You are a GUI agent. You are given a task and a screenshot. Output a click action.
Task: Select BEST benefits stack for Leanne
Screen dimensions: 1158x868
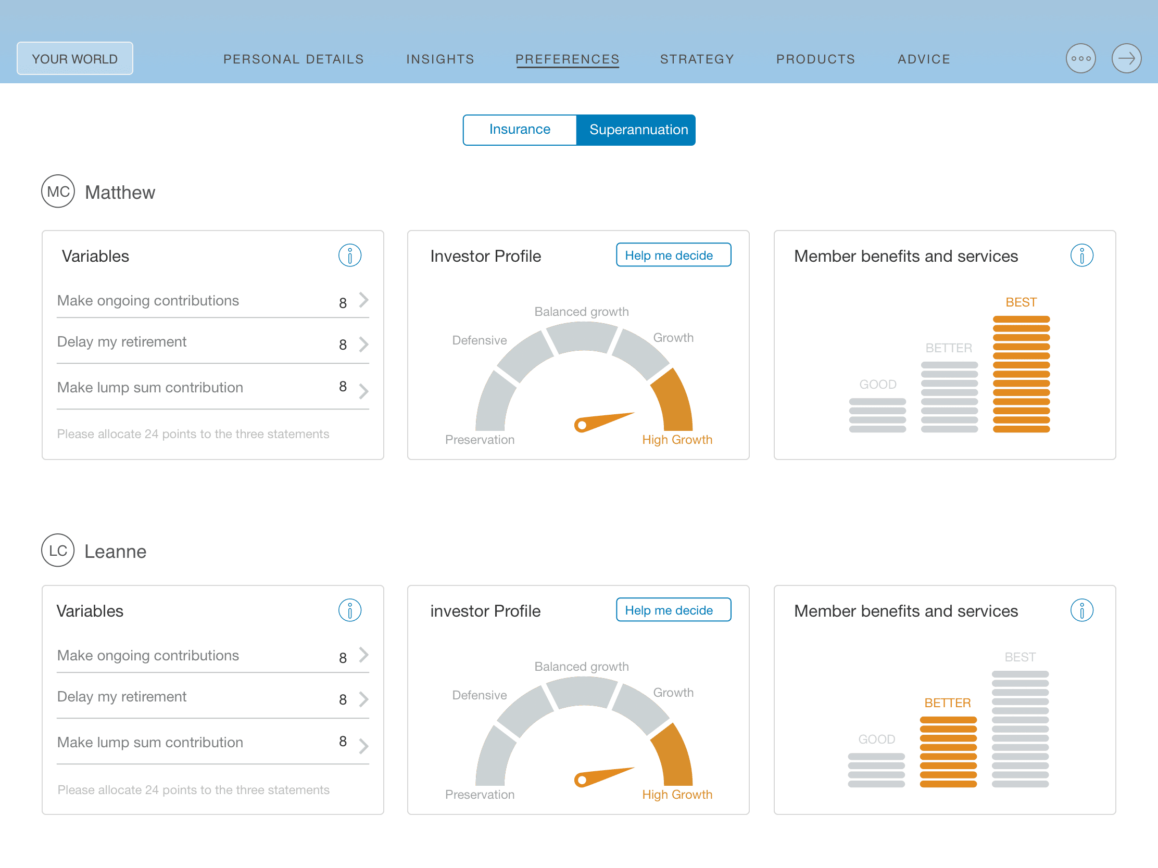click(1021, 729)
